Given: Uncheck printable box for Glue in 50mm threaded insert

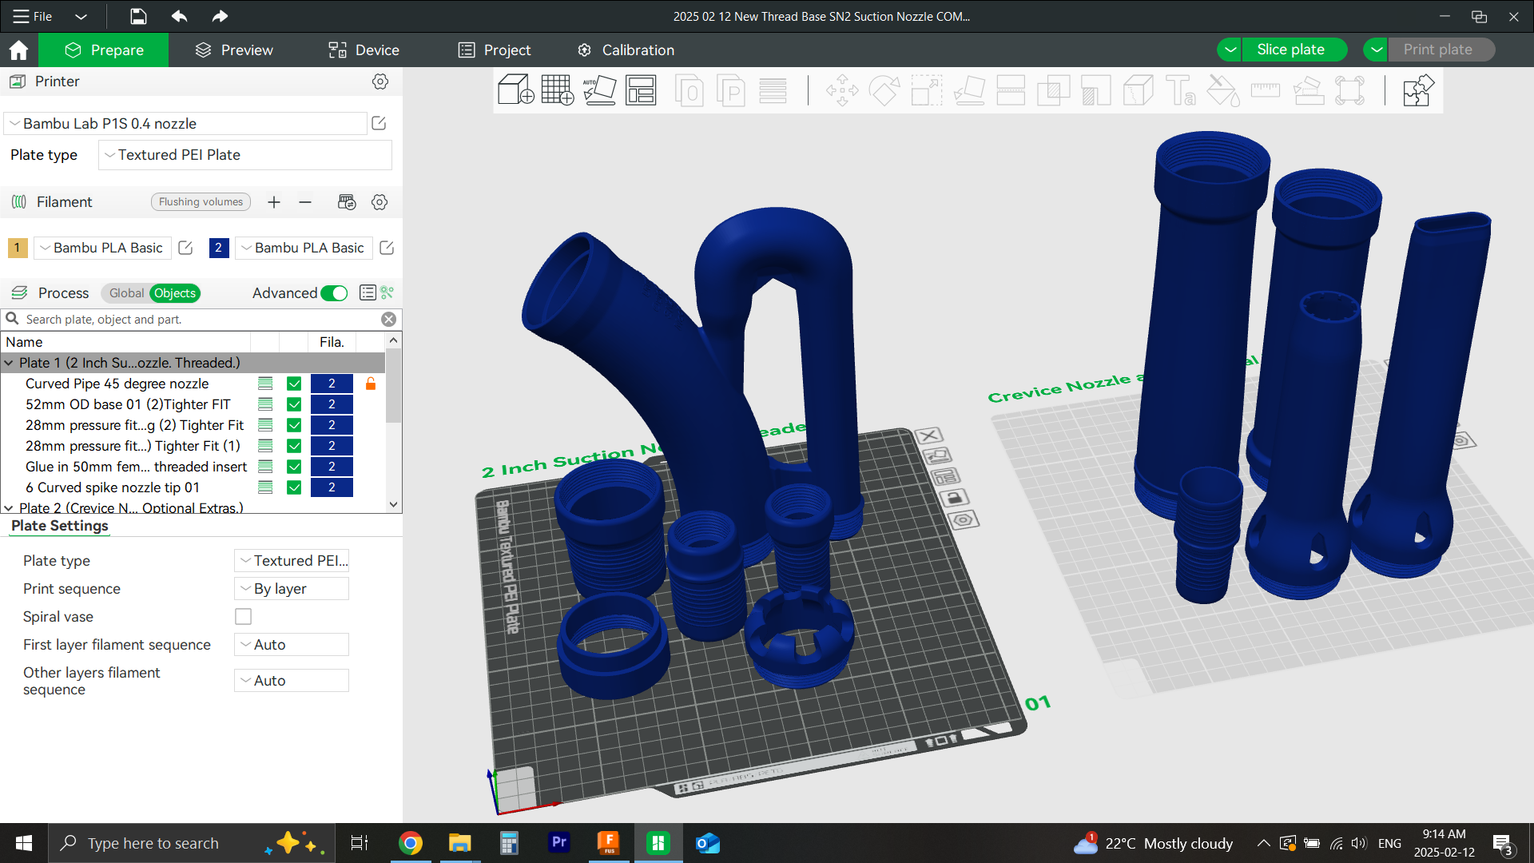Looking at the screenshot, I should pyautogui.click(x=294, y=467).
